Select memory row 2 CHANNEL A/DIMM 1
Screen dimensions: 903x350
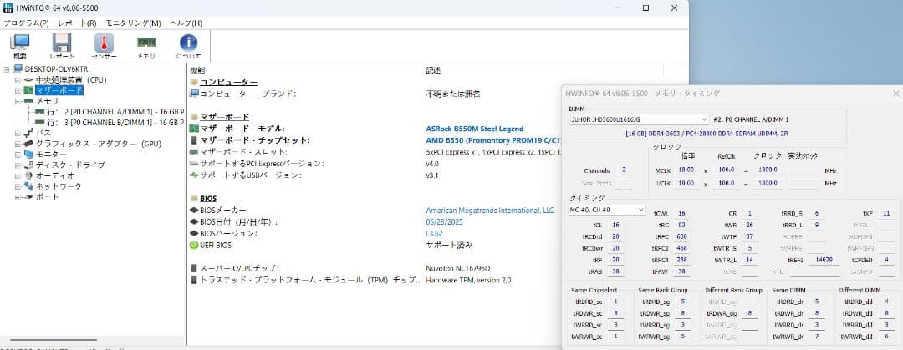click(x=115, y=112)
